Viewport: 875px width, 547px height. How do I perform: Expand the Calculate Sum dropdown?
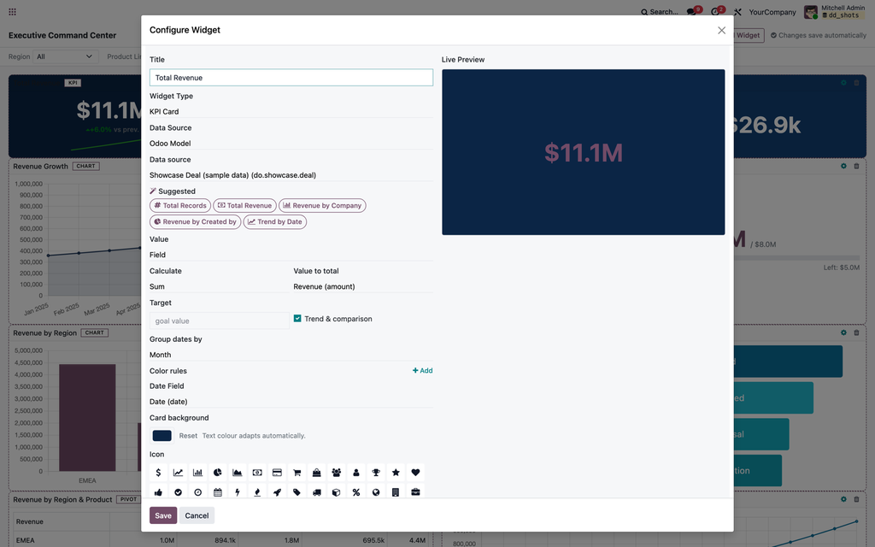pos(219,286)
